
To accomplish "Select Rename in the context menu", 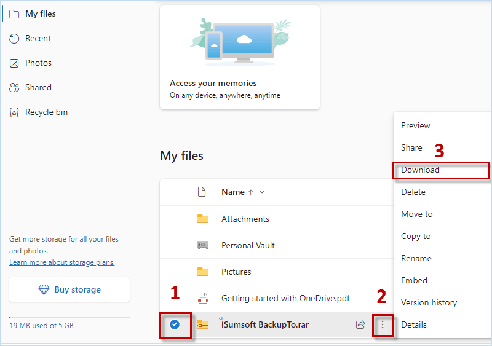I will 416,258.
